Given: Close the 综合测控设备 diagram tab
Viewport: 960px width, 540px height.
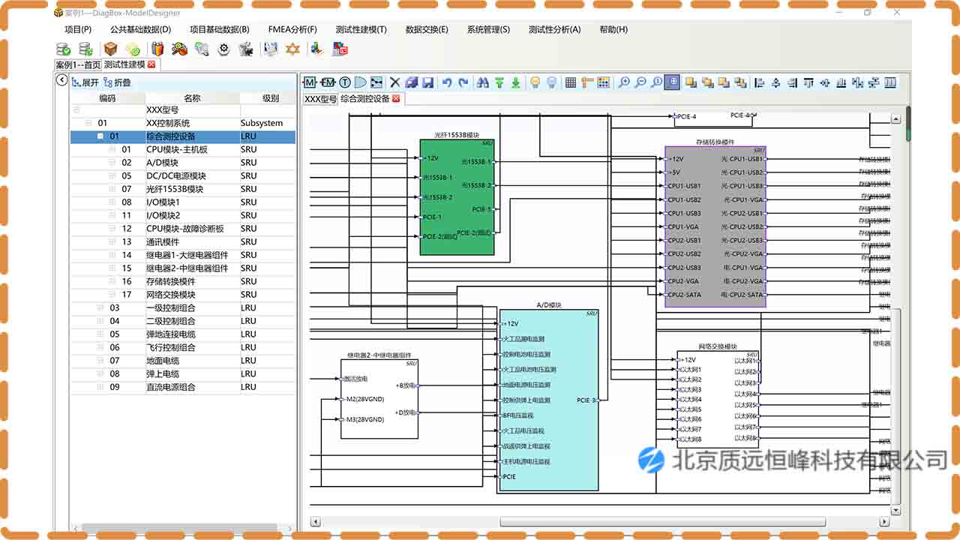Looking at the screenshot, I should point(396,99).
